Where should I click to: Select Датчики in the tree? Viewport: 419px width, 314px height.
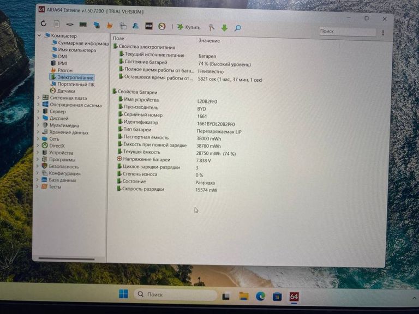coord(66,91)
